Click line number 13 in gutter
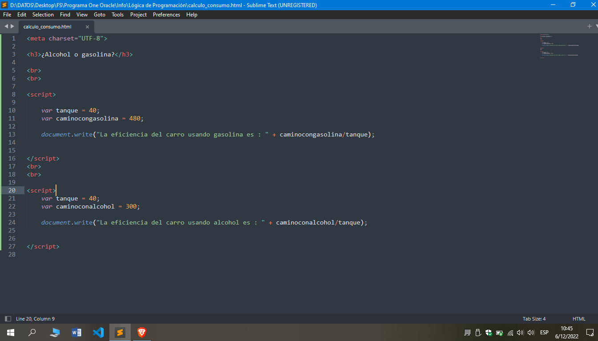The width and height of the screenshot is (598, 341). (x=12, y=134)
